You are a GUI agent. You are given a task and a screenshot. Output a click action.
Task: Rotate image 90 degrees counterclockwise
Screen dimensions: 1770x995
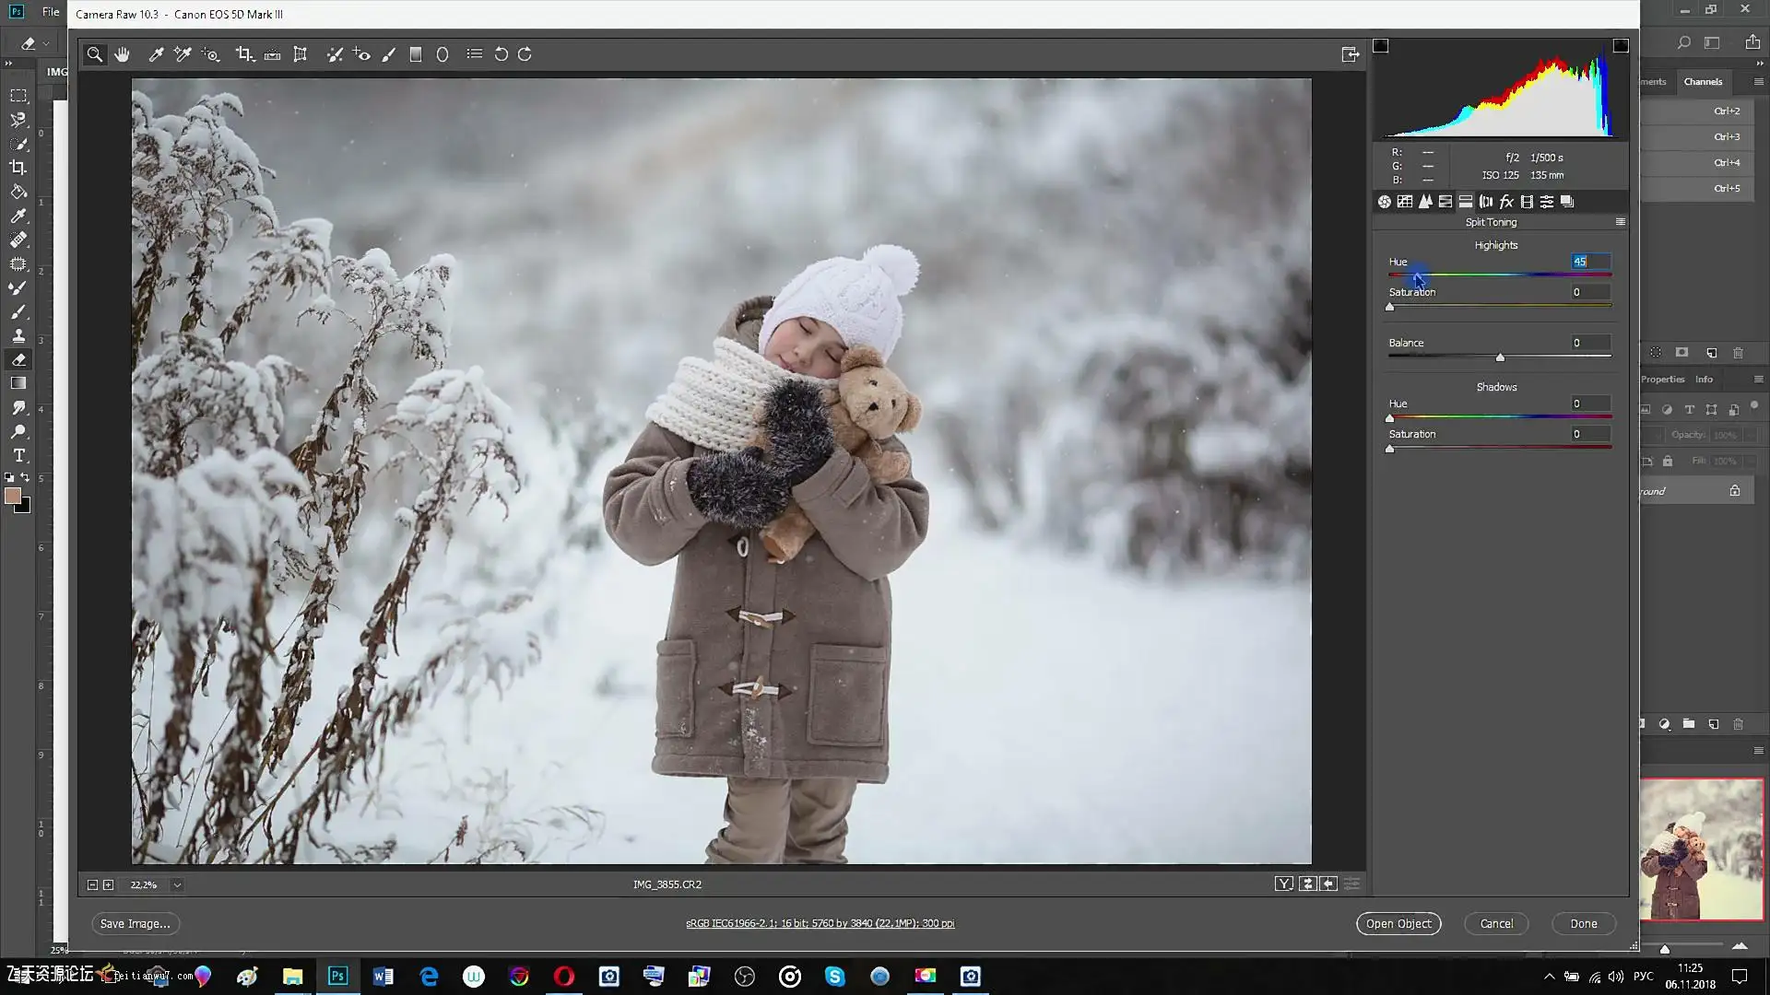[501, 54]
